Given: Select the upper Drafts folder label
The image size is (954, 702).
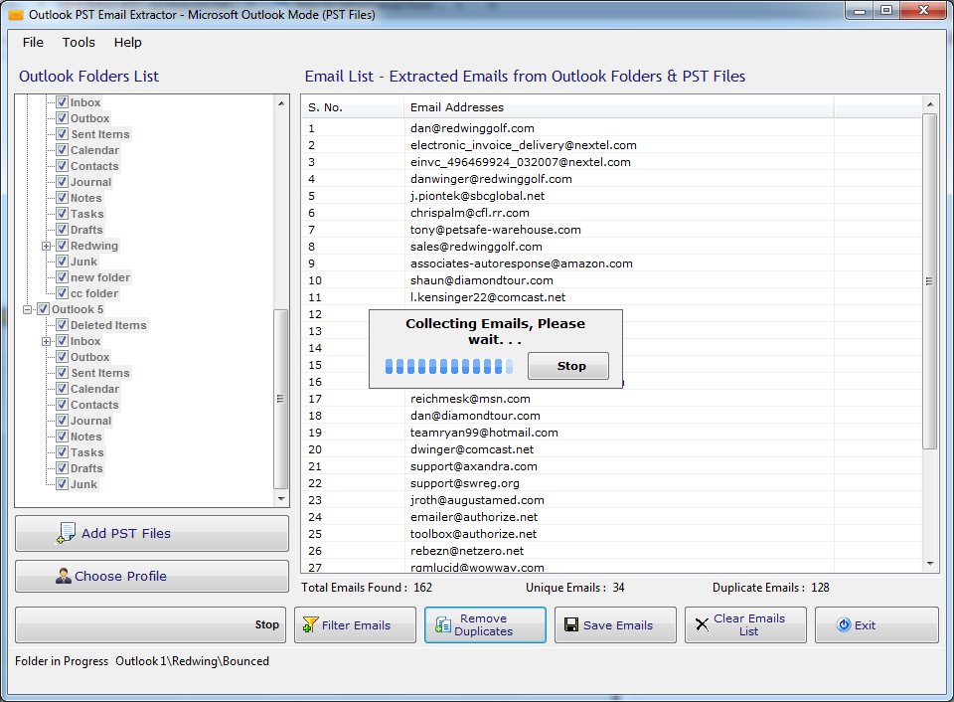Looking at the screenshot, I should (x=86, y=230).
